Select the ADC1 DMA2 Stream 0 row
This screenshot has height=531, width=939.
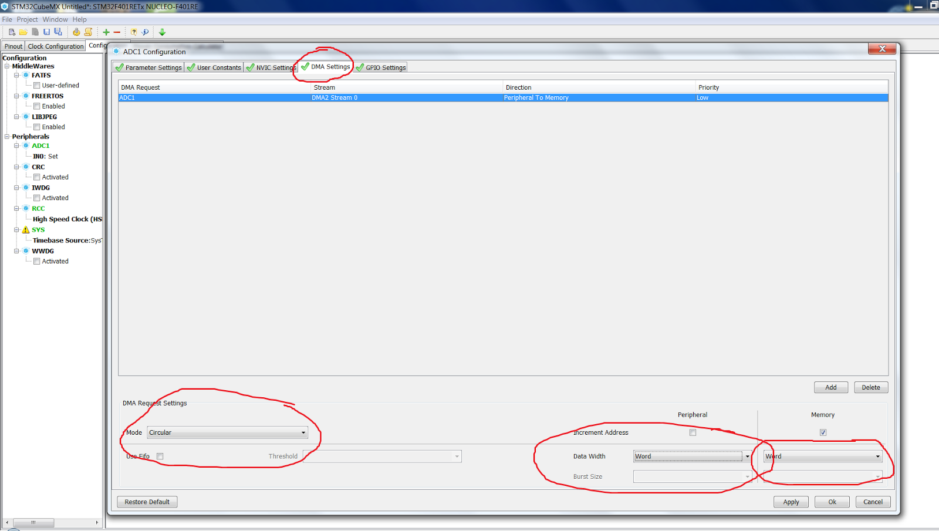point(503,98)
